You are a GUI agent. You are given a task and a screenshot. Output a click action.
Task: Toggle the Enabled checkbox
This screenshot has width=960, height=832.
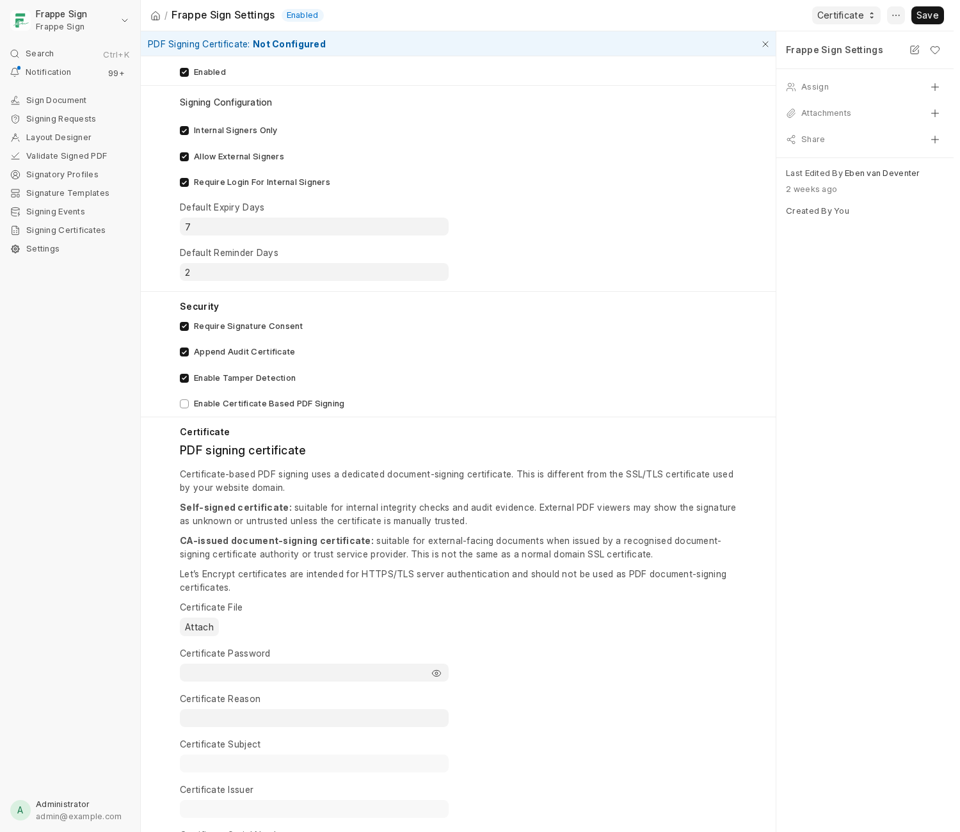click(184, 72)
